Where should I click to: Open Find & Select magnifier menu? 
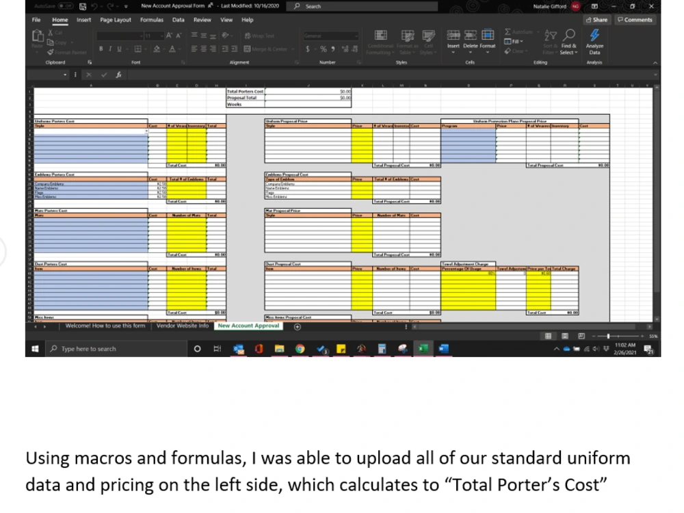[569, 42]
